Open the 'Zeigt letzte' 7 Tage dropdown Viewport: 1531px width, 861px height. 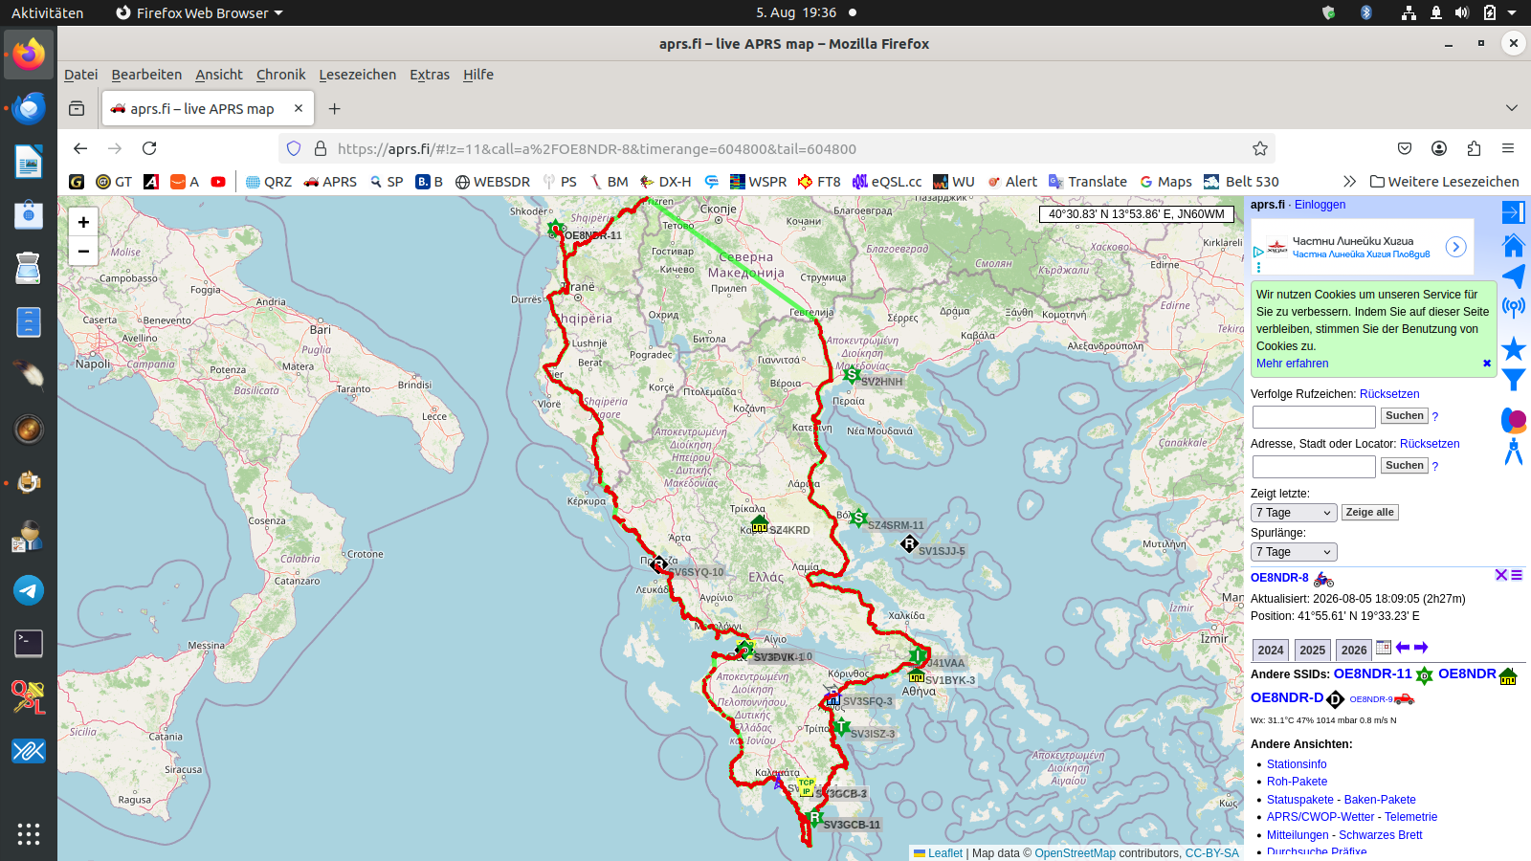1294,513
